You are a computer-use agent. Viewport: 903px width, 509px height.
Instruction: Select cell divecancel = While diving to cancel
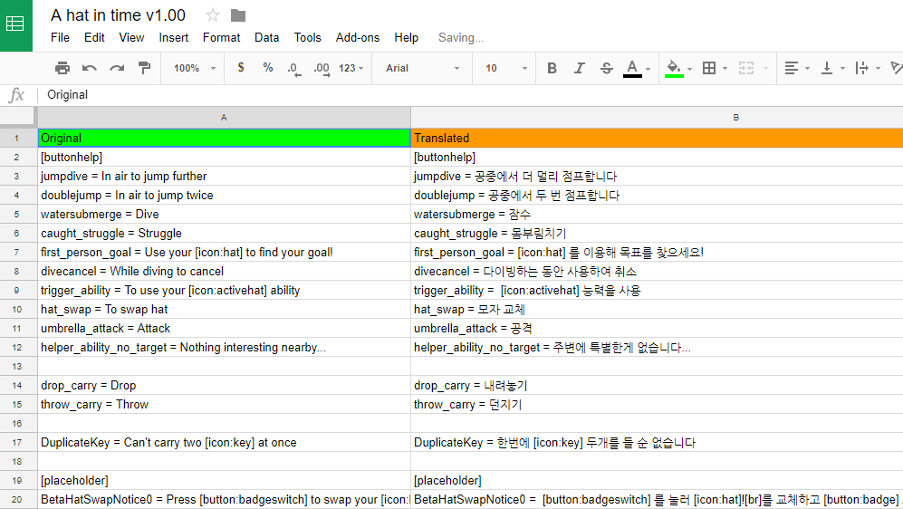pos(224,271)
